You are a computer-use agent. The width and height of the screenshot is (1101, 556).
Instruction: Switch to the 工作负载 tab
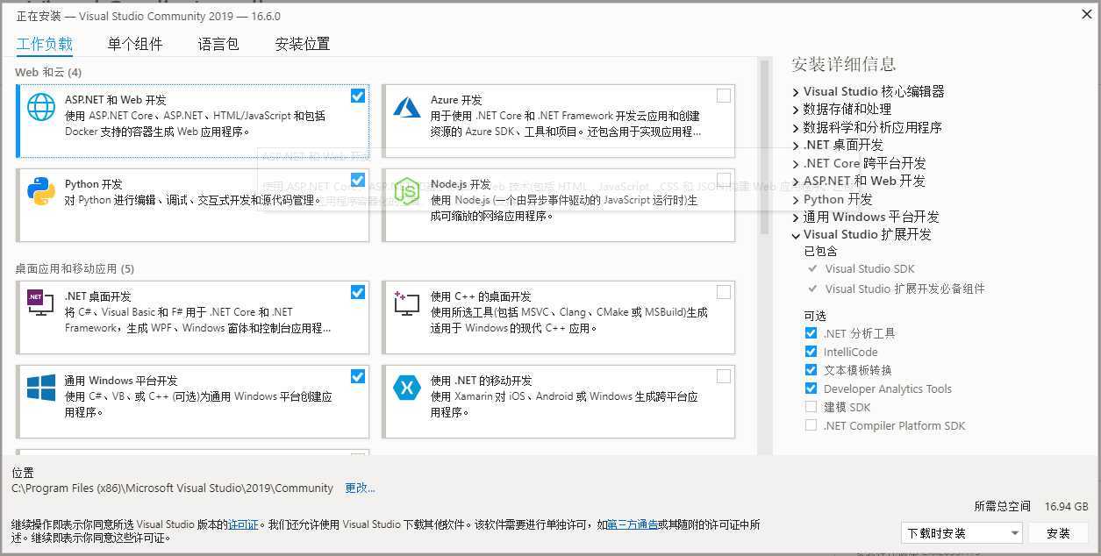pyautogui.click(x=45, y=44)
